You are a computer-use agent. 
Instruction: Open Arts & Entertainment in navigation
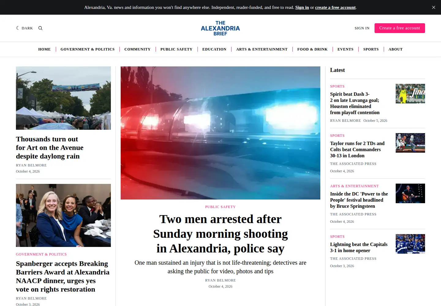[x=262, y=49]
